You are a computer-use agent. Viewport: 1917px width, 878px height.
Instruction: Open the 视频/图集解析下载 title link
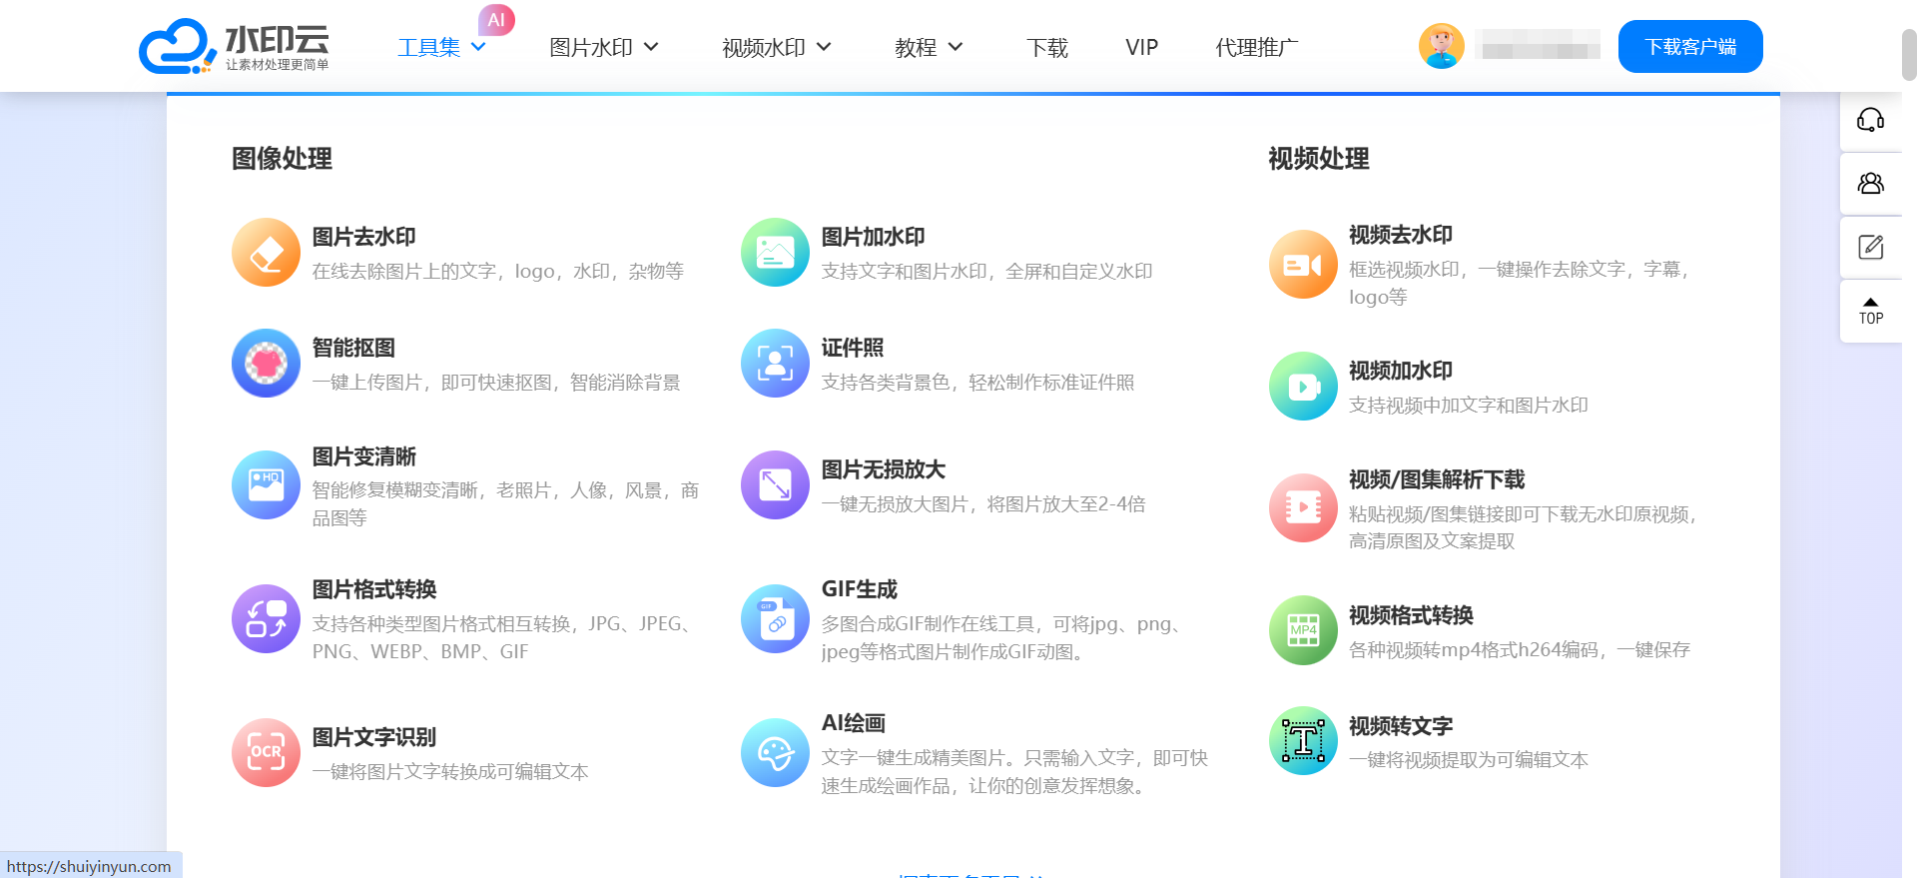(1437, 479)
